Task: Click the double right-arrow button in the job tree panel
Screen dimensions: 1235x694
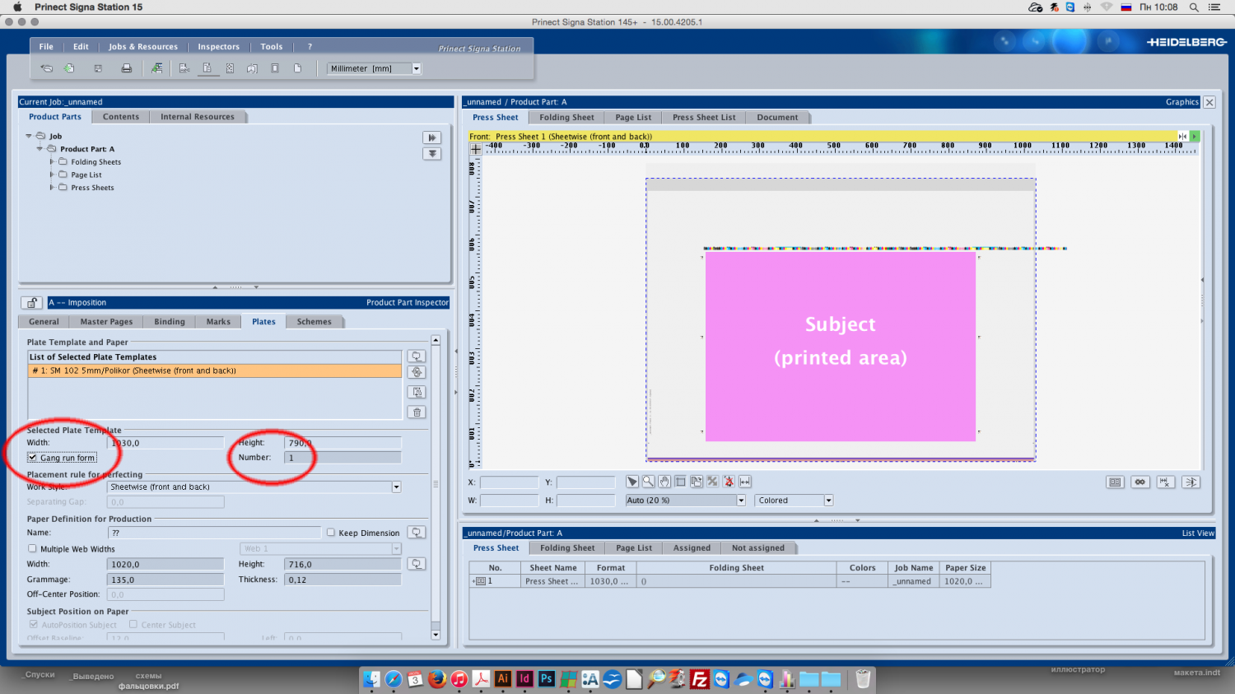Action: click(x=431, y=137)
